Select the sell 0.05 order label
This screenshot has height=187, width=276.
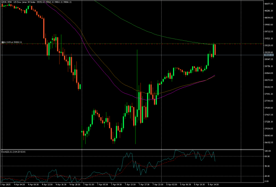(12, 42)
